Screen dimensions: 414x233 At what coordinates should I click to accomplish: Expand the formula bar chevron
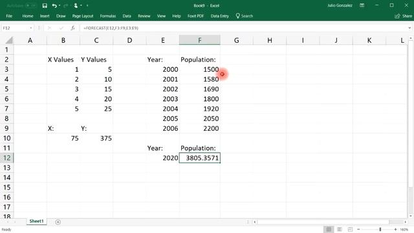pyautogui.click(x=409, y=28)
